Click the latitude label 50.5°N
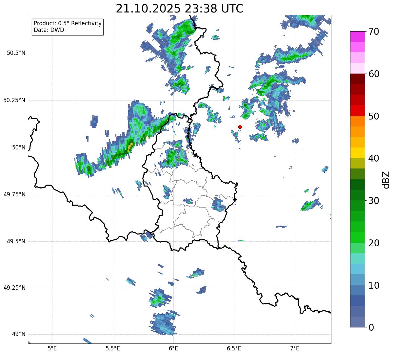Image resolution: width=394 pixels, height=355 pixels. coord(16,53)
